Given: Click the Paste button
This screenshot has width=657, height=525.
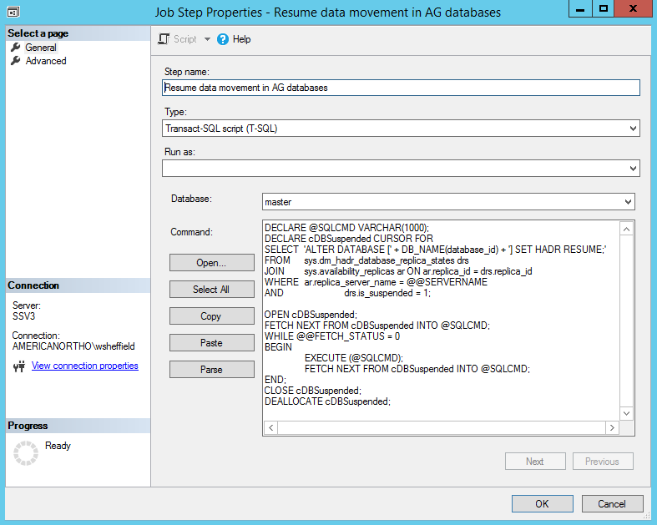Looking at the screenshot, I should coord(211,343).
